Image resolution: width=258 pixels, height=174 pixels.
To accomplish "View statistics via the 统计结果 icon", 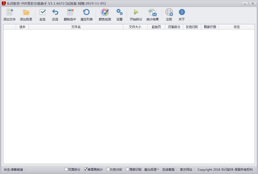I will [152, 14].
